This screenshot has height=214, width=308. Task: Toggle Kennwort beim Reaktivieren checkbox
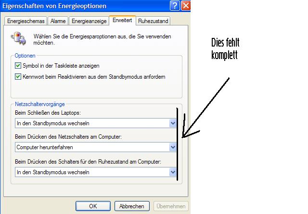(x=18, y=77)
